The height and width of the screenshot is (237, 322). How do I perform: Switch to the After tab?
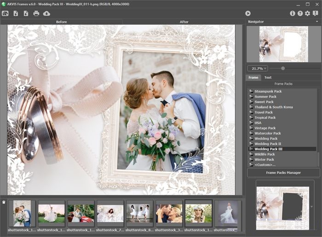pyautogui.click(x=184, y=22)
